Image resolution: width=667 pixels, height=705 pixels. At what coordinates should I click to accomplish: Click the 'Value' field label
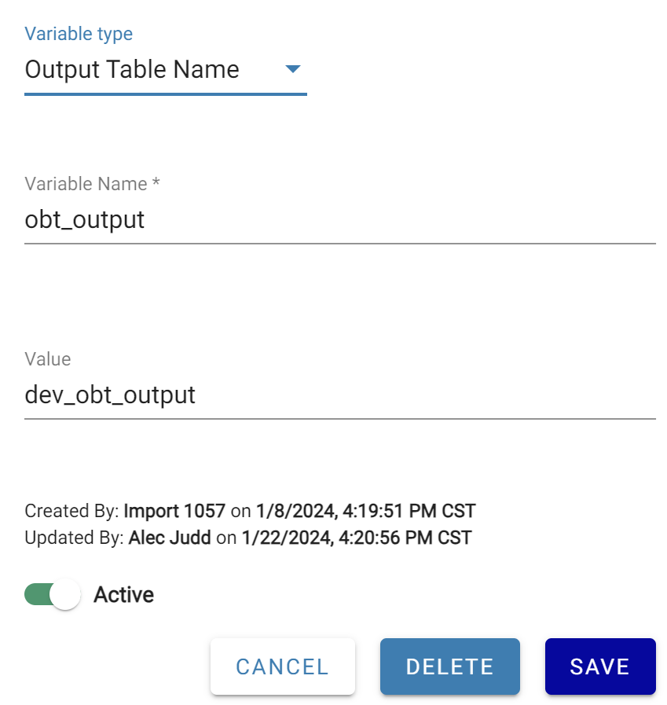point(48,359)
